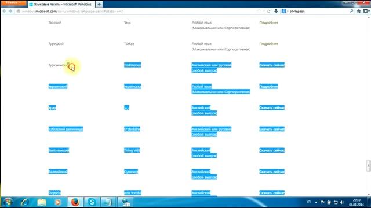Click native name O'zbekcha
The height and width of the screenshot is (208, 371).
132,129
